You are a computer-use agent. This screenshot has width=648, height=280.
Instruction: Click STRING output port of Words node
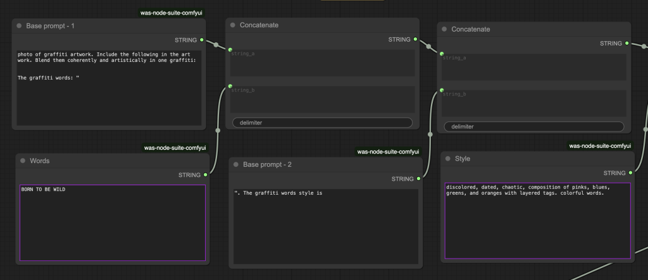[206, 174]
